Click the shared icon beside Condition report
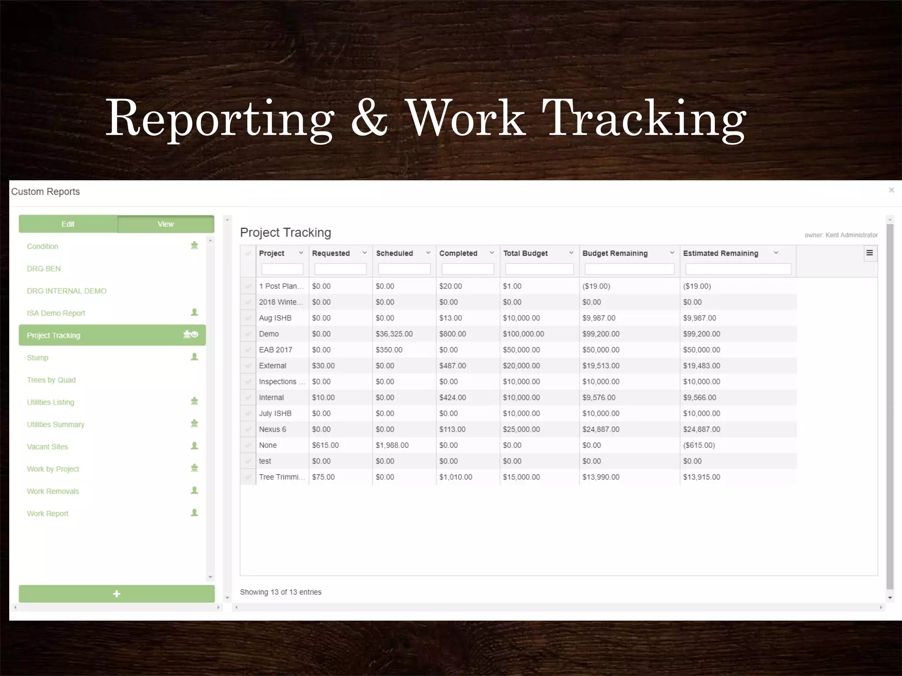Screen dimensions: 902x676 point(194,245)
